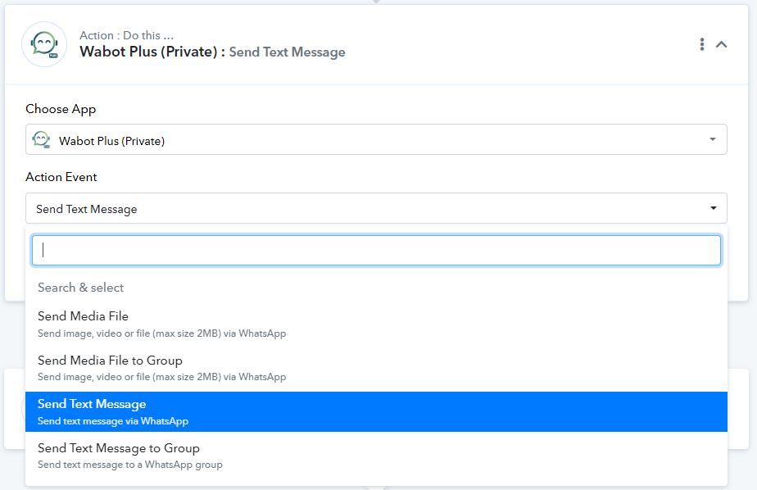Choose the Send Media File to Group option
This screenshot has width=757, height=490.
376,369
